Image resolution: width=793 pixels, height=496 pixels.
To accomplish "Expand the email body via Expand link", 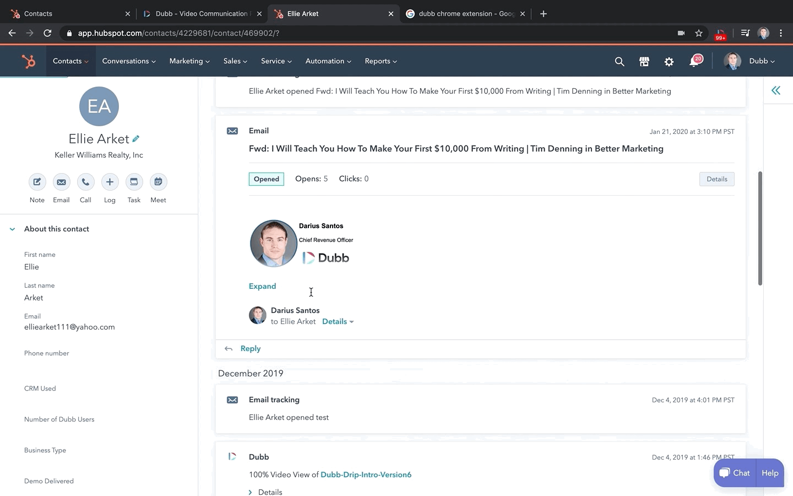I will (x=262, y=286).
